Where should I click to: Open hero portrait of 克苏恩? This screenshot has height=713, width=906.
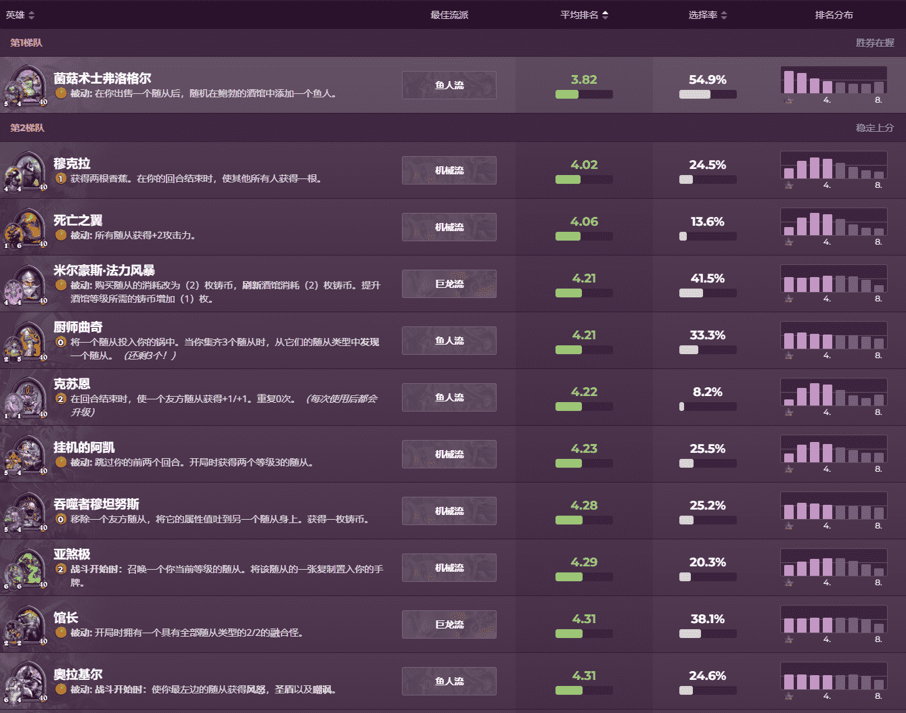(x=26, y=397)
